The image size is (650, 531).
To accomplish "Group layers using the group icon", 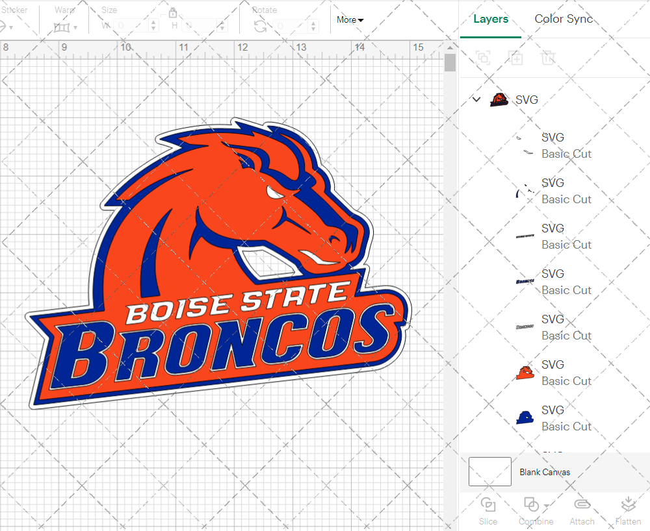I will (x=483, y=58).
